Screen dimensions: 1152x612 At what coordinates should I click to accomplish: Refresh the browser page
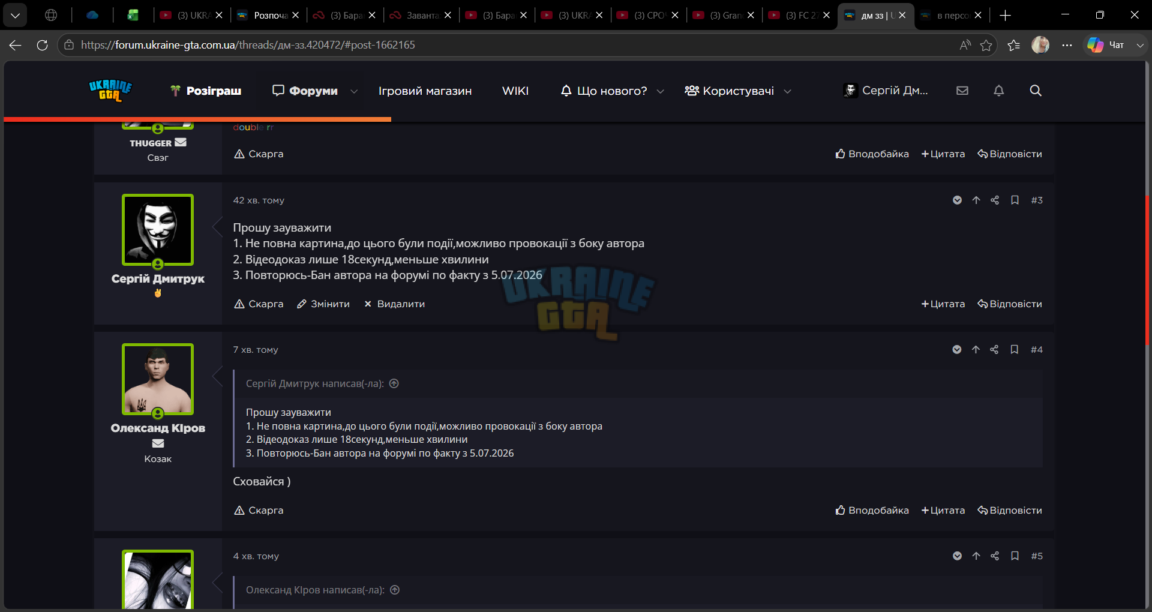[x=42, y=45]
